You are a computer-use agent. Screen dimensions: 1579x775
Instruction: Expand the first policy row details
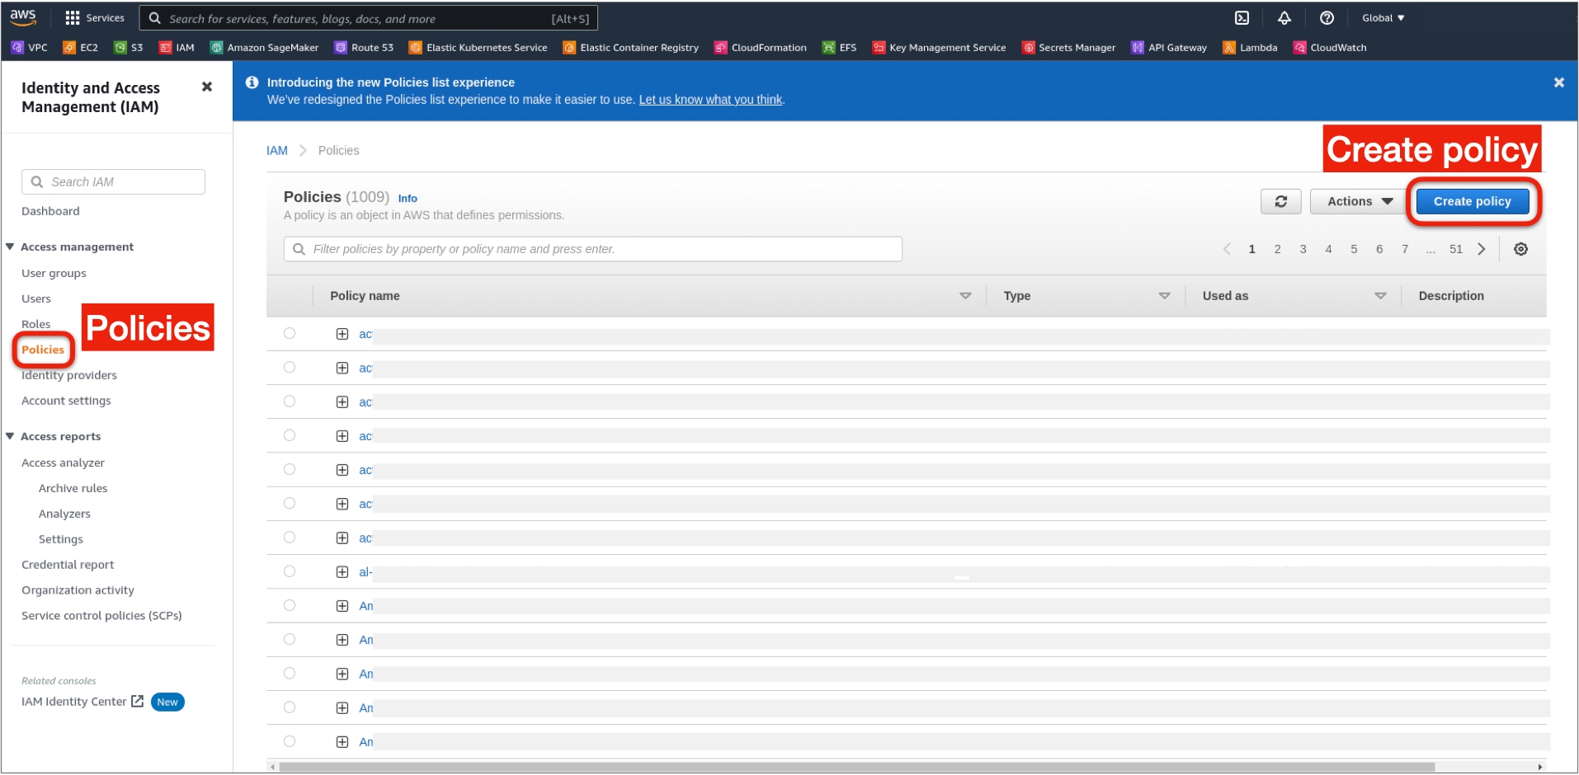point(342,334)
